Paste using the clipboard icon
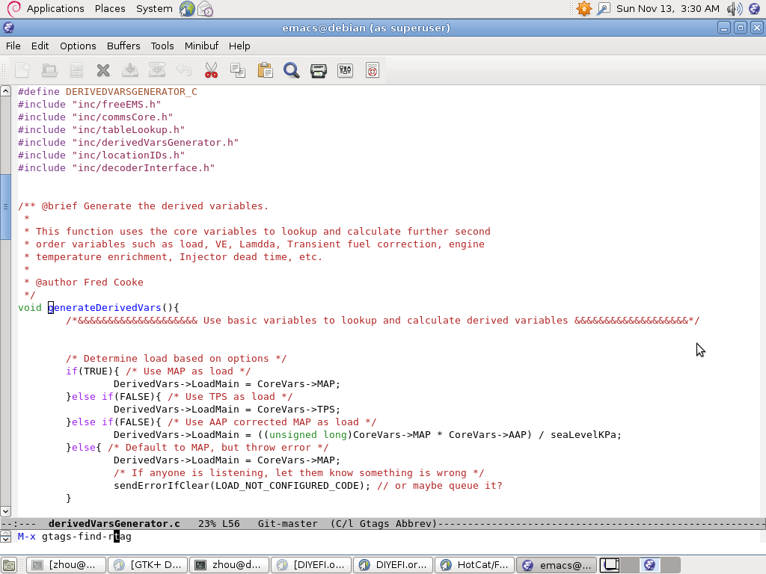The width and height of the screenshot is (766, 574). pyautogui.click(x=265, y=70)
